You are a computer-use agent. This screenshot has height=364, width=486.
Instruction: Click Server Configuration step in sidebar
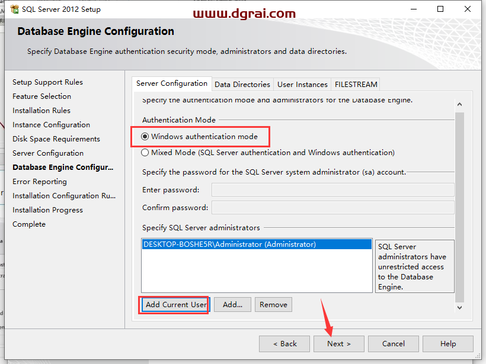point(48,153)
